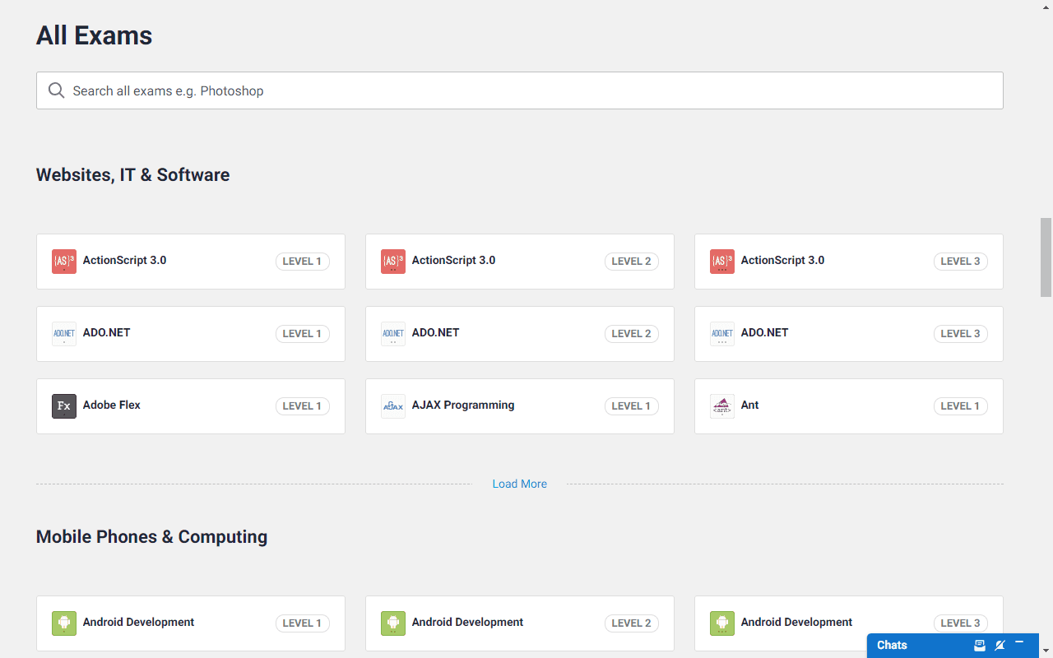Click the Mobile Phones & Computing heading

tap(151, 536)
